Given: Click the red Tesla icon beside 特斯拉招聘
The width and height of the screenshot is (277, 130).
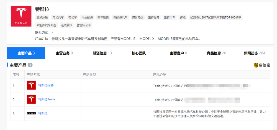Looking at the screenshot, I should (31, 85).
